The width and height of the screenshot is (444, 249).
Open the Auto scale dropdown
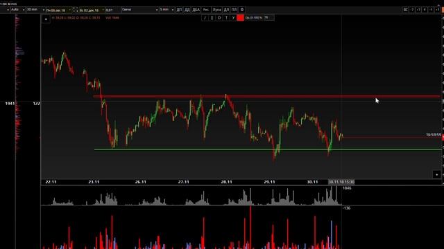coord(18,10)
